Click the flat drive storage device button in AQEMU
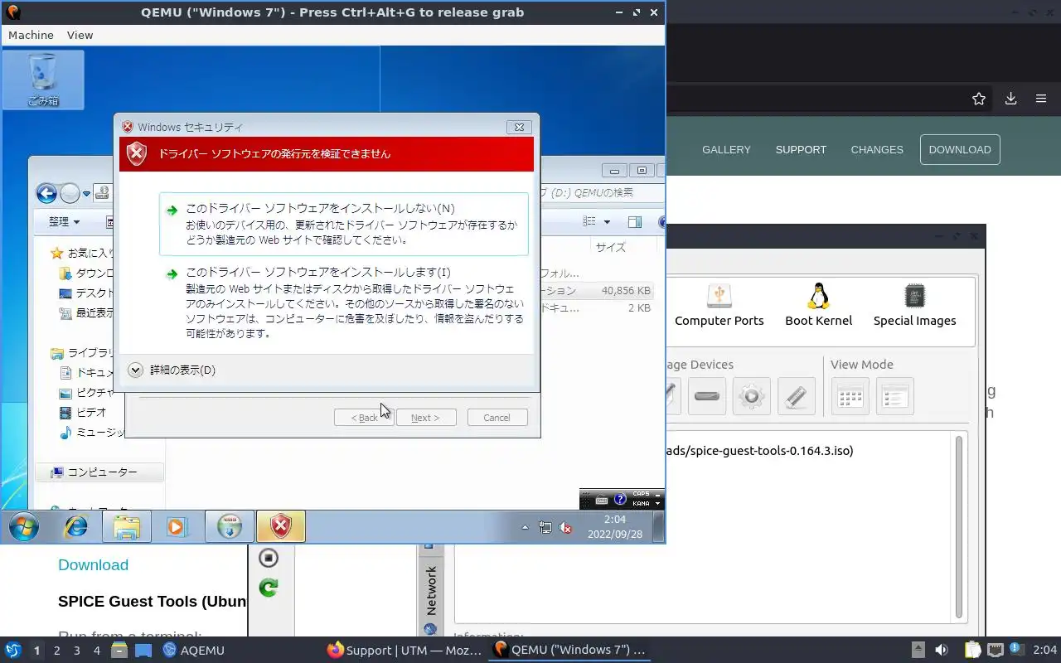This screenshot has height=663, width=1061. [x=707, y=396]
